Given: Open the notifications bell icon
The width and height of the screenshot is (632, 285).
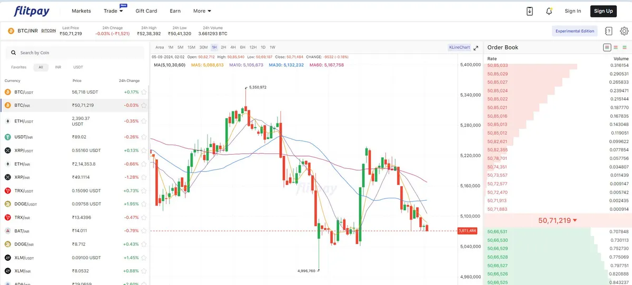Looking at the screenshot, I should 549,11.
